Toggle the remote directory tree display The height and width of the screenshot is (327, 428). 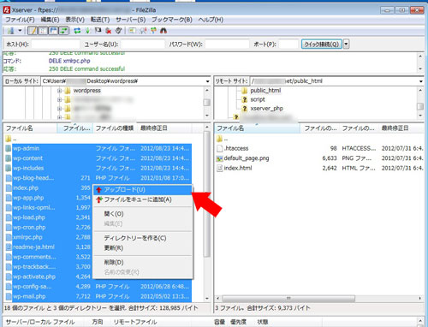click(53, 31)
